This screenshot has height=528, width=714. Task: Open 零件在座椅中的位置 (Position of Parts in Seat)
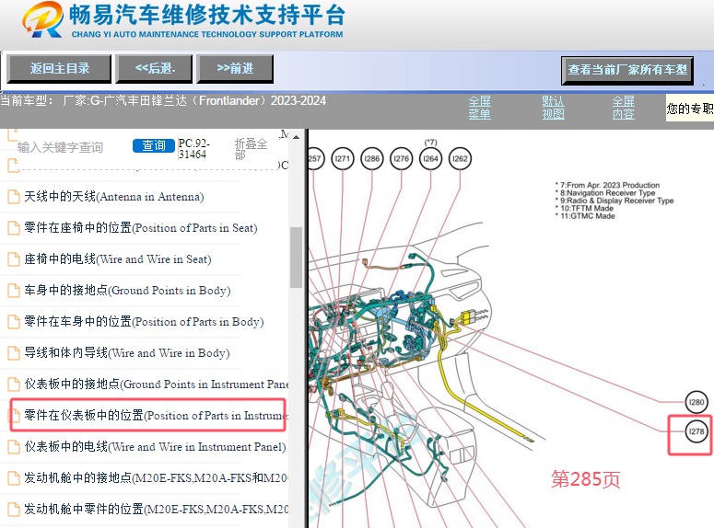point(141,228)
